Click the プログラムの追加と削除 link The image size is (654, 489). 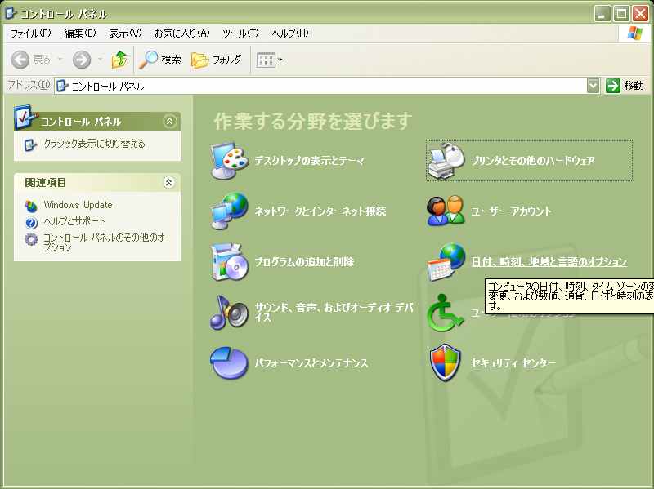(x=304, y=262)
